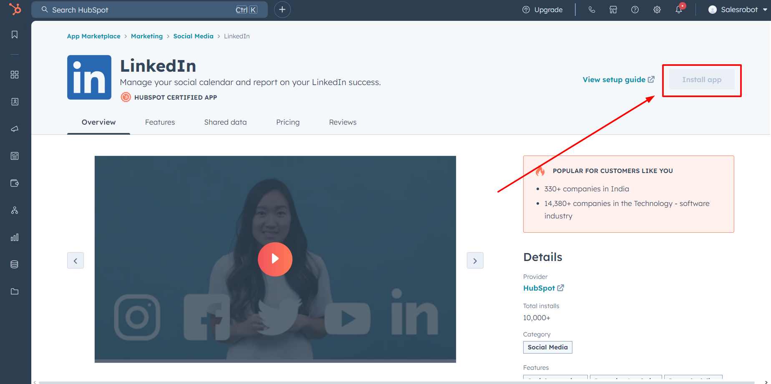Play the LinkedIn overview video

pyautogui.click(x=275, y=259)
